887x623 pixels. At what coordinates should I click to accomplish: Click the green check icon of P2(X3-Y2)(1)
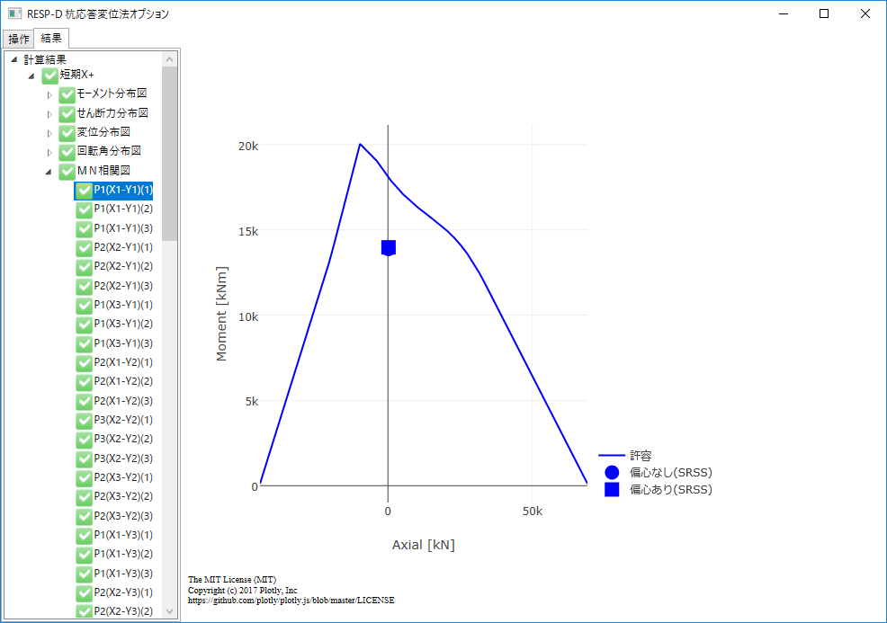[84, 479]
